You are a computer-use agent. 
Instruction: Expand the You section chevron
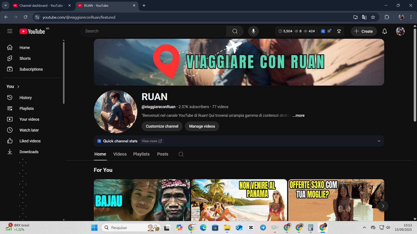pyautogui.click(x=18, y=87)
